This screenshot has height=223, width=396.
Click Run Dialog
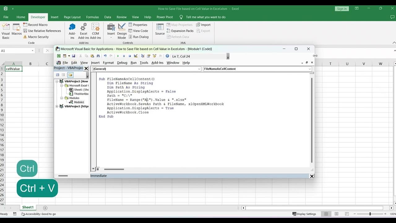click(139, 37)
